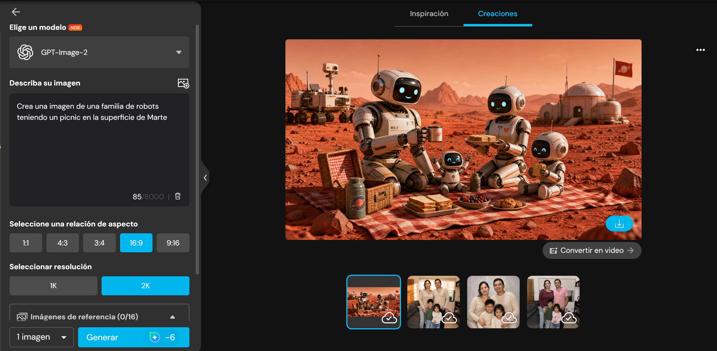This screenshot has width=717, height=351.
Task: Open the three-dot more options menu
Action: point(700,50)
